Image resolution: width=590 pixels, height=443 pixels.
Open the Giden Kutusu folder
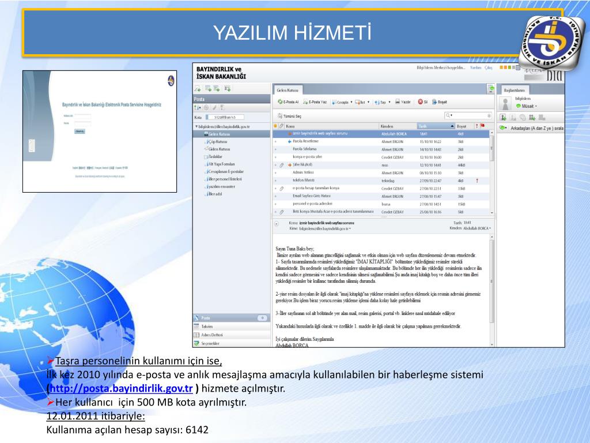[x=217, y=149]
